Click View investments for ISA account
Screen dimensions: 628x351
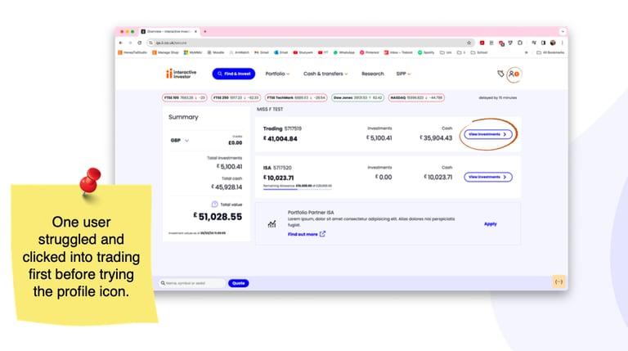[488, 177]
